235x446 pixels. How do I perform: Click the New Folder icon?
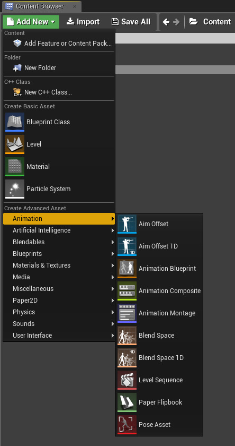coord(17,68)
